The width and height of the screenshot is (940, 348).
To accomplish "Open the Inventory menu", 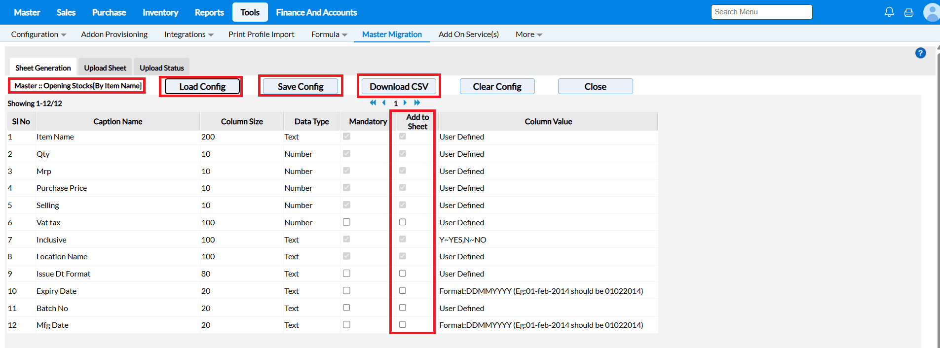I will pyautogui.click(x=160, y=12).
